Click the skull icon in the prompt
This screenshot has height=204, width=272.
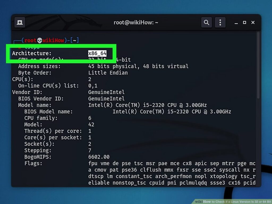[39, 40]
